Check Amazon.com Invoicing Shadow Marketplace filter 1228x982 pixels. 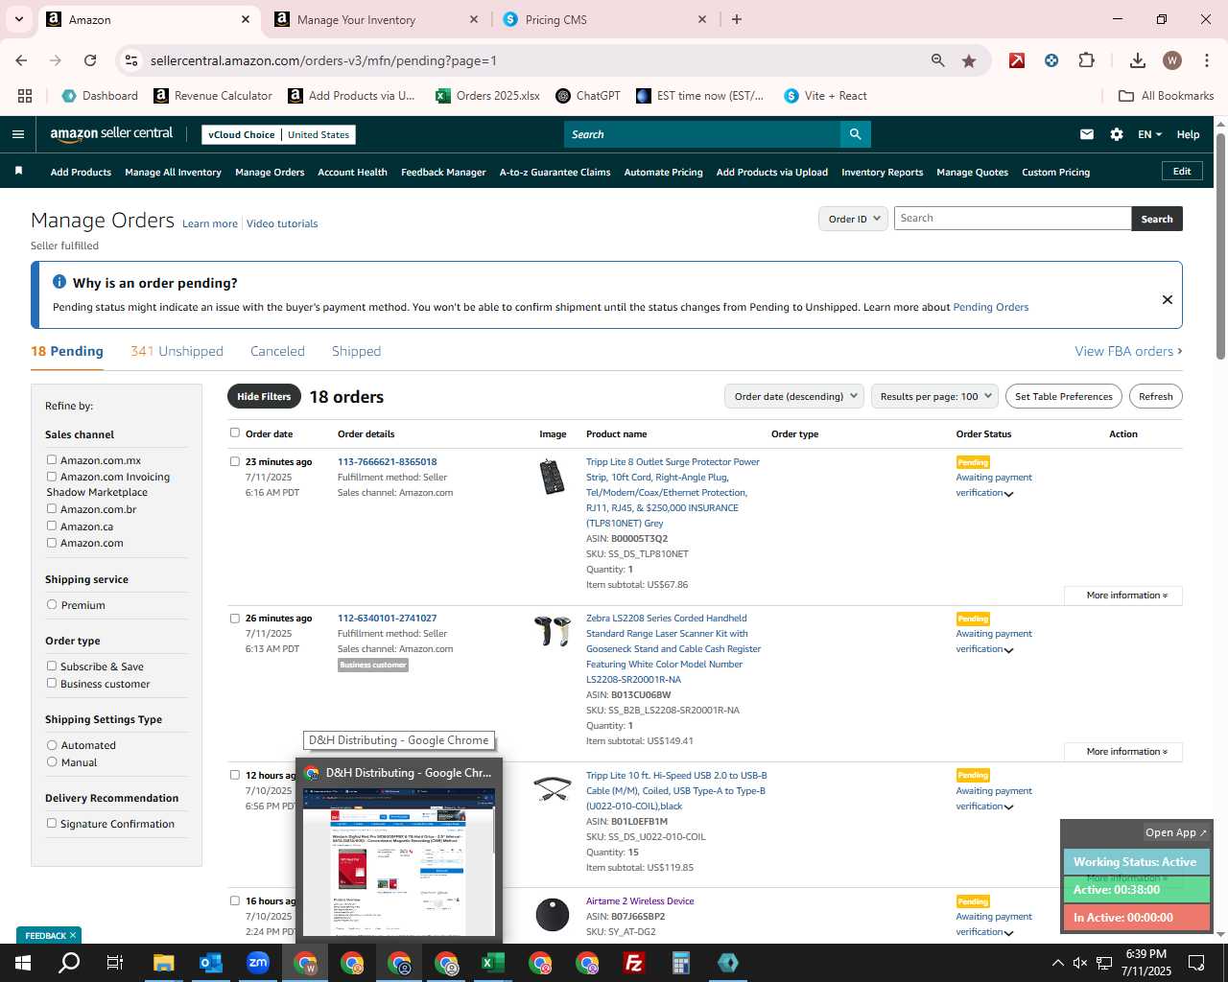52,477
